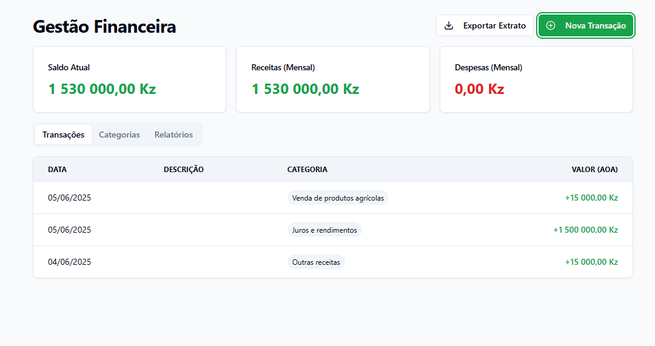Click the VALOR (AOA) column header
Image resolution: width=655 pixels, height=346 pixels.
tap(594, 170)
